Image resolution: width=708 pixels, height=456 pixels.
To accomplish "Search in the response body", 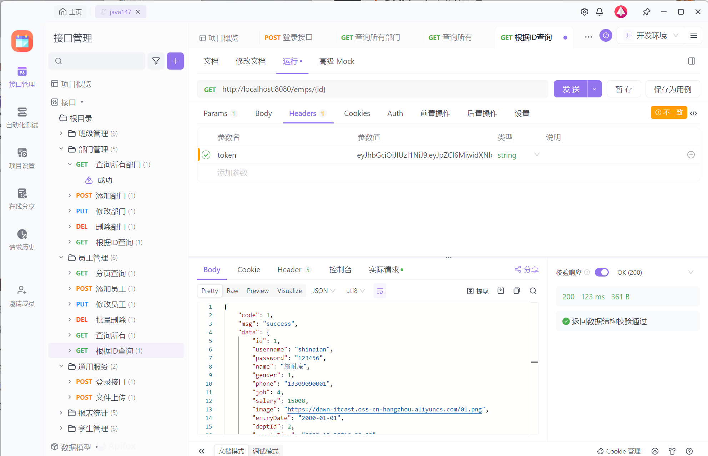I will (x=533, y=291).
